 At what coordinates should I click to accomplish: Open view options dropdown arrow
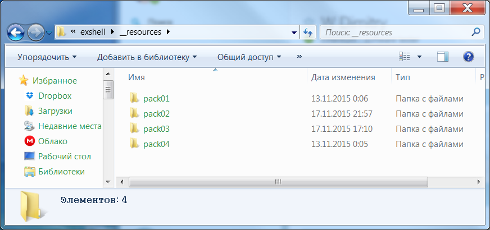coord(419,57)
